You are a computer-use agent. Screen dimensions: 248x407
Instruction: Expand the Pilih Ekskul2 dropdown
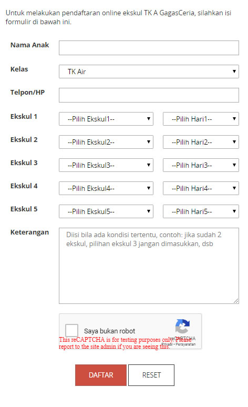click(x=106, y=142)
